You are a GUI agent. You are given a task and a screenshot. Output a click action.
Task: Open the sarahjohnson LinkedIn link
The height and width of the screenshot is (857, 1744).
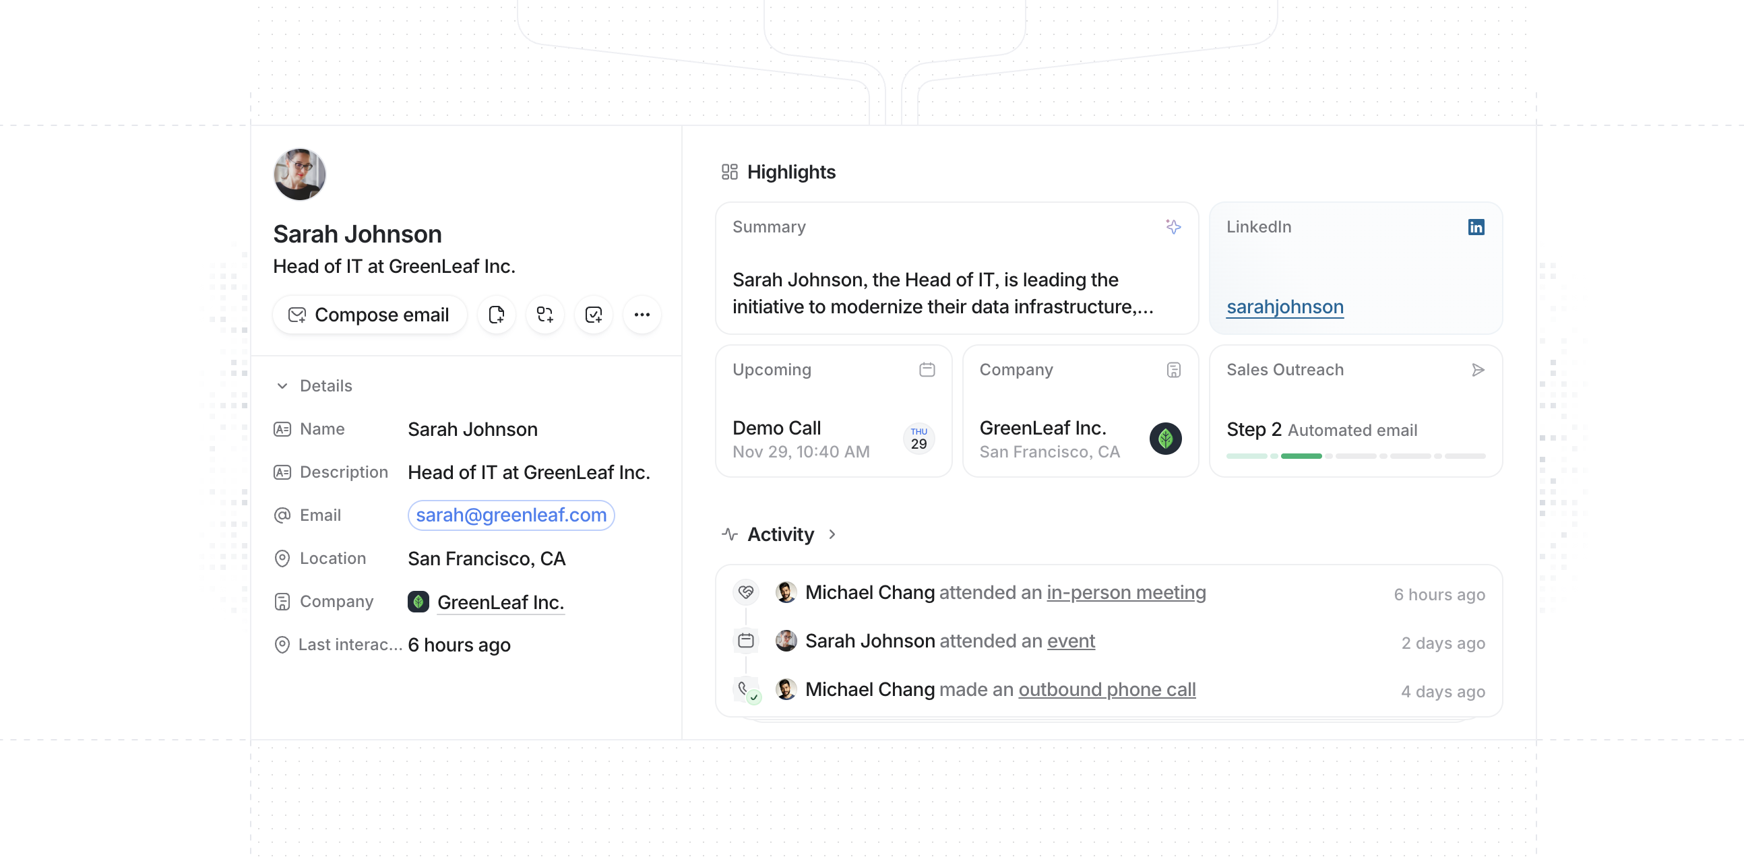click(1284, 307)
